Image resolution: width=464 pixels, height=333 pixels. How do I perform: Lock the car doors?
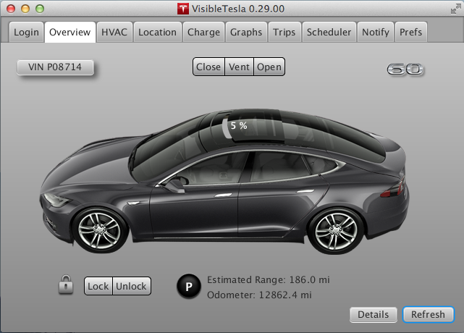click(x=98, y=286)
